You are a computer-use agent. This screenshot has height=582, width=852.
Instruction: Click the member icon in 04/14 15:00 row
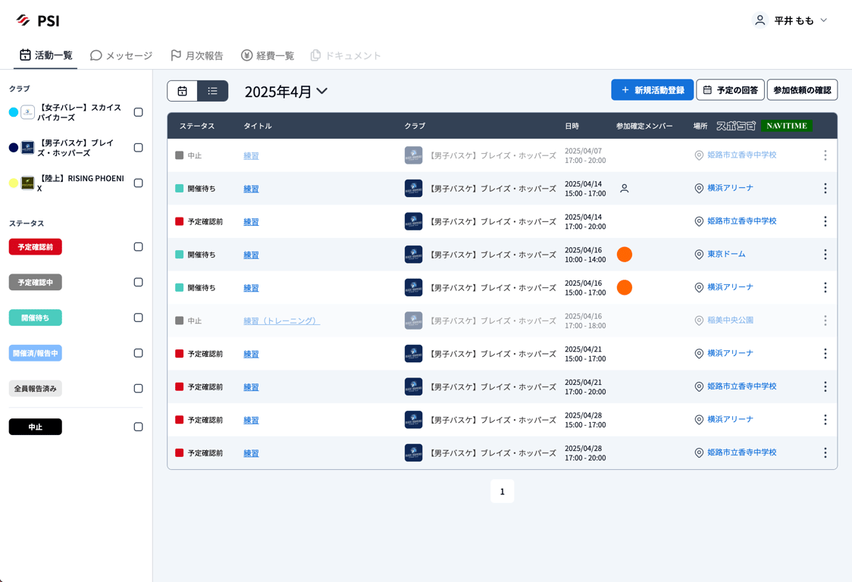pos(624,189)
